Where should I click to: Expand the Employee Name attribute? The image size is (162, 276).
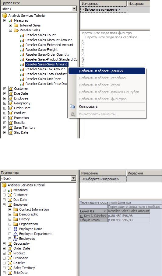pyautogui.click(x=10, y=229)
